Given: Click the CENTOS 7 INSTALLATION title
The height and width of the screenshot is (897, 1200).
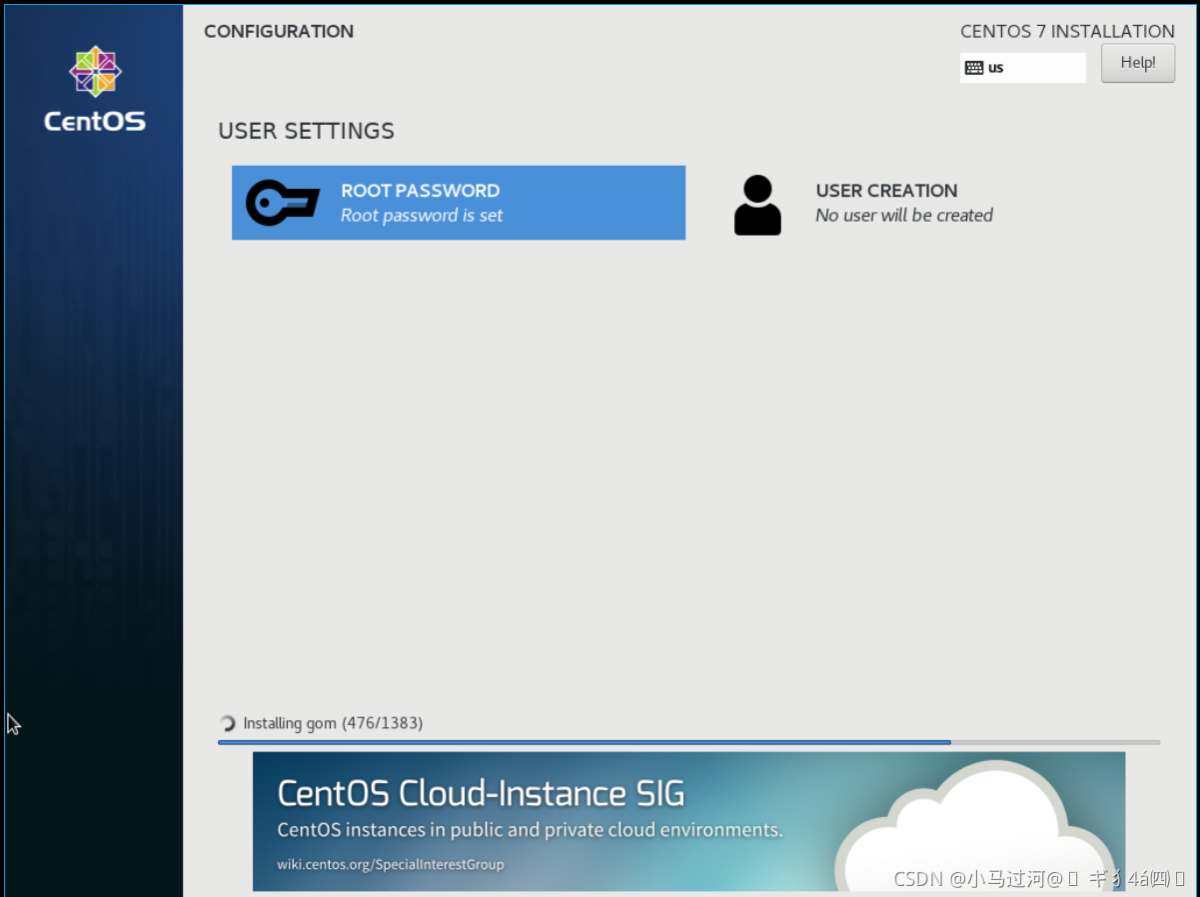Looking at the screenshot, I should click(1067, 31).
